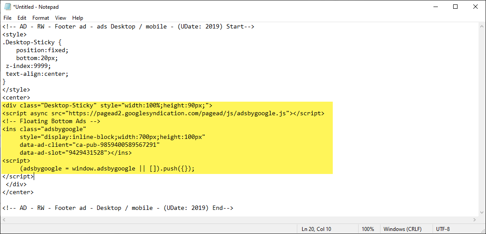Click the 'z-index:9999;' line
Screen dimensions: 486x234
28,66
